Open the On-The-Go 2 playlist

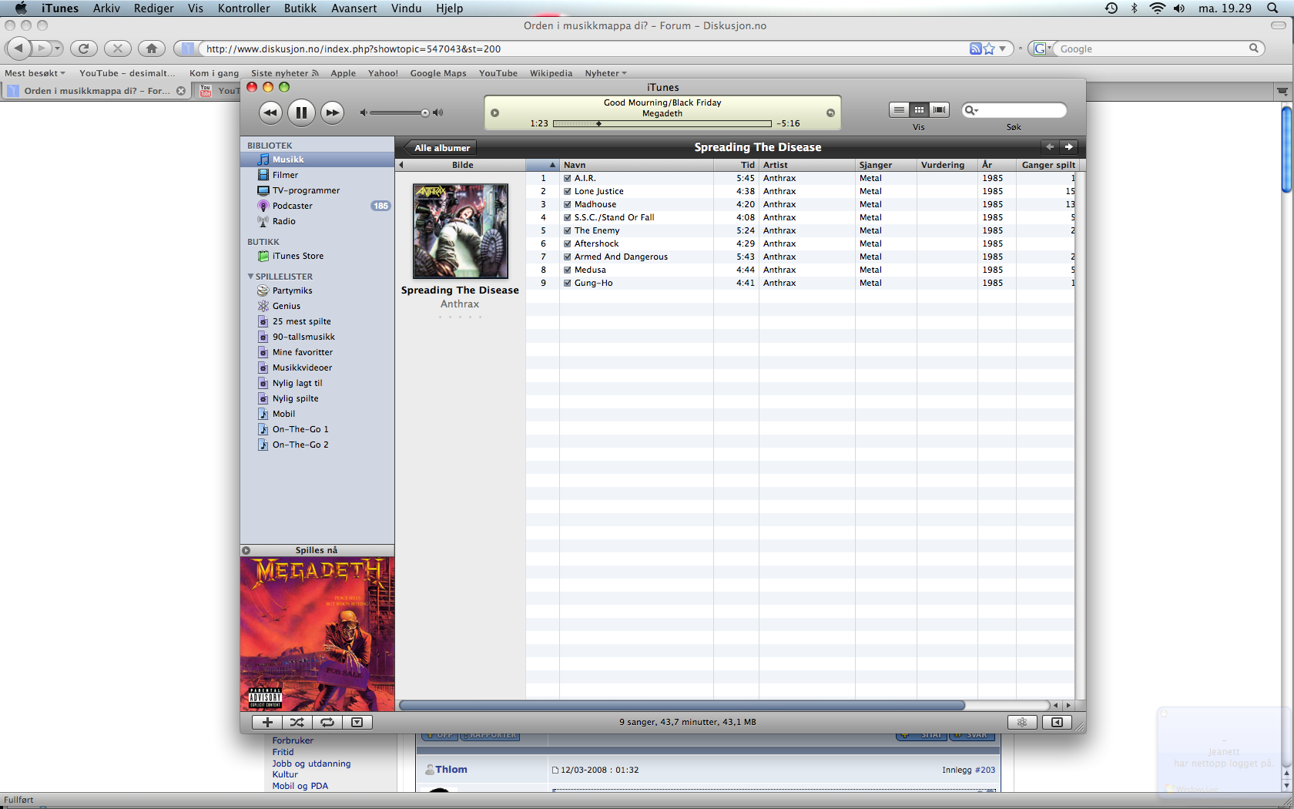pos(317,445)
